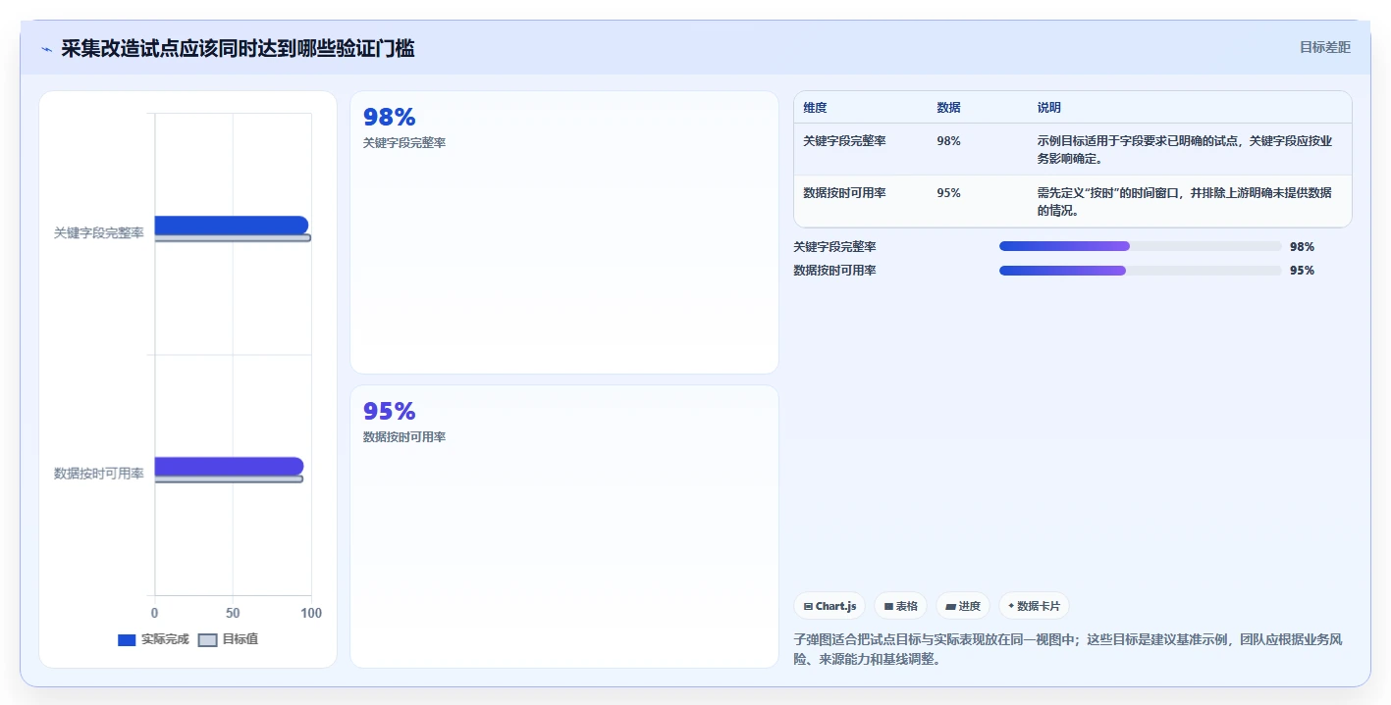Click the 说明 column header

pyautogui.click(x=1049, y=108)
